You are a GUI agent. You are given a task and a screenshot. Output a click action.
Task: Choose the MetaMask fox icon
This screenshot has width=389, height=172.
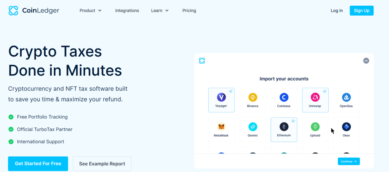221,127
